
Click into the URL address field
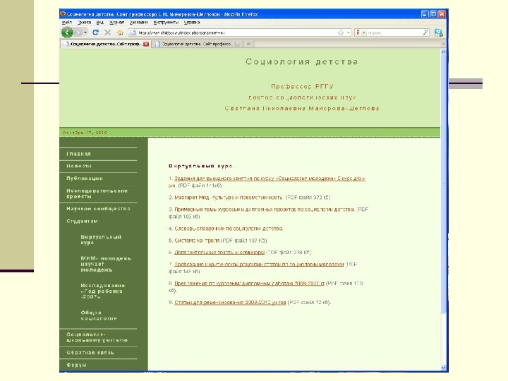coord(238,32)
